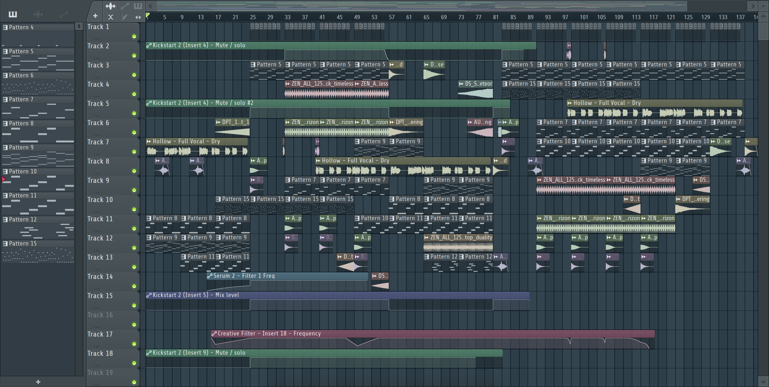
Task: Click the down arrow of the vertical playlist scrollbar
Action: [763, 381]
